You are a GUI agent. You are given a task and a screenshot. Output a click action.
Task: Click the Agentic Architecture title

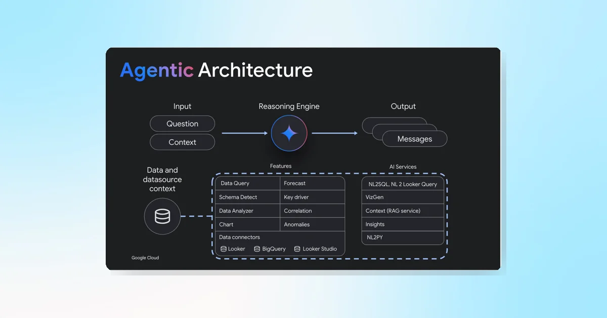tap(216, 70)
